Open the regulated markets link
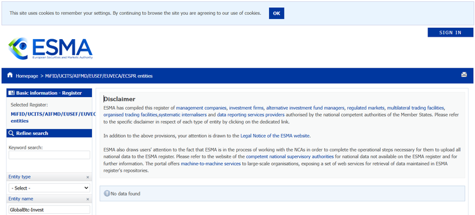475x215 pixels. click(x=366, y=108)
